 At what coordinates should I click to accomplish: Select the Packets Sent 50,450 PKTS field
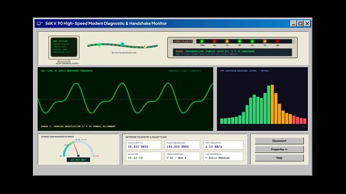[144, 145]
